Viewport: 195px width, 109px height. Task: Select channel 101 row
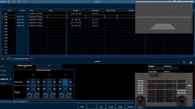coord(9,14)
